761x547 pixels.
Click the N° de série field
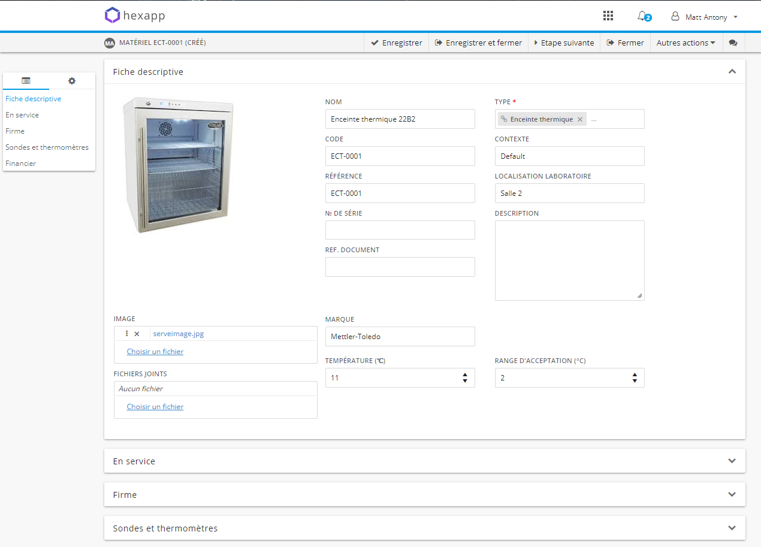point(400,230)
